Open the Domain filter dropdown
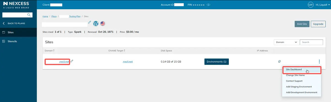 (x=286, y=42)
